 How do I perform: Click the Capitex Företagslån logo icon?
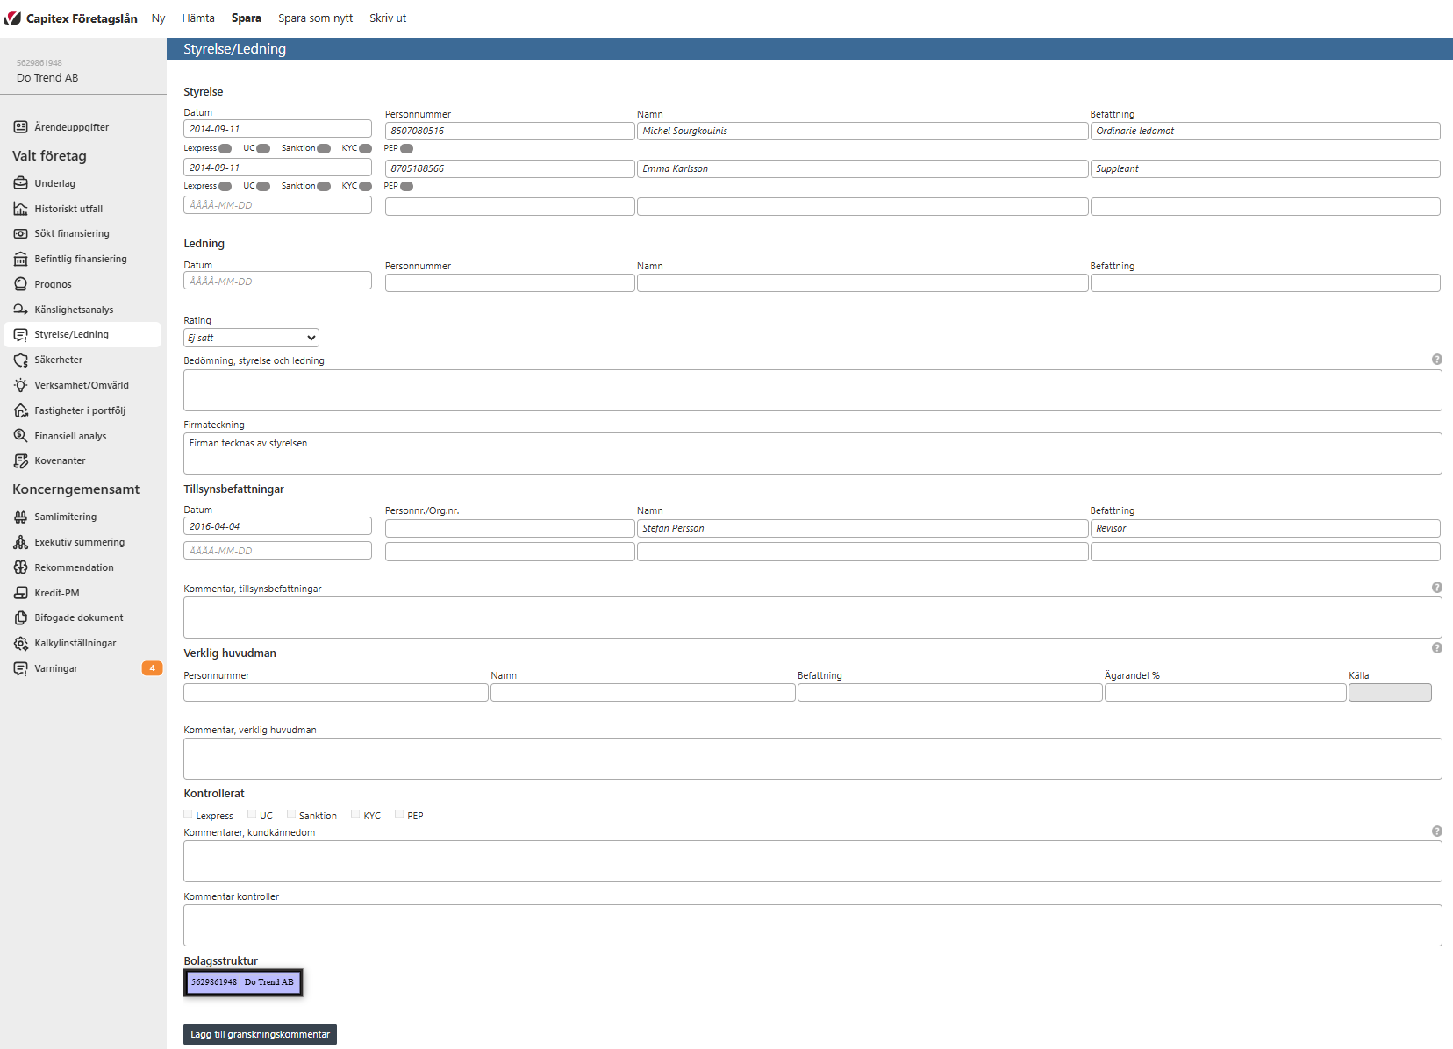[12, 18]
